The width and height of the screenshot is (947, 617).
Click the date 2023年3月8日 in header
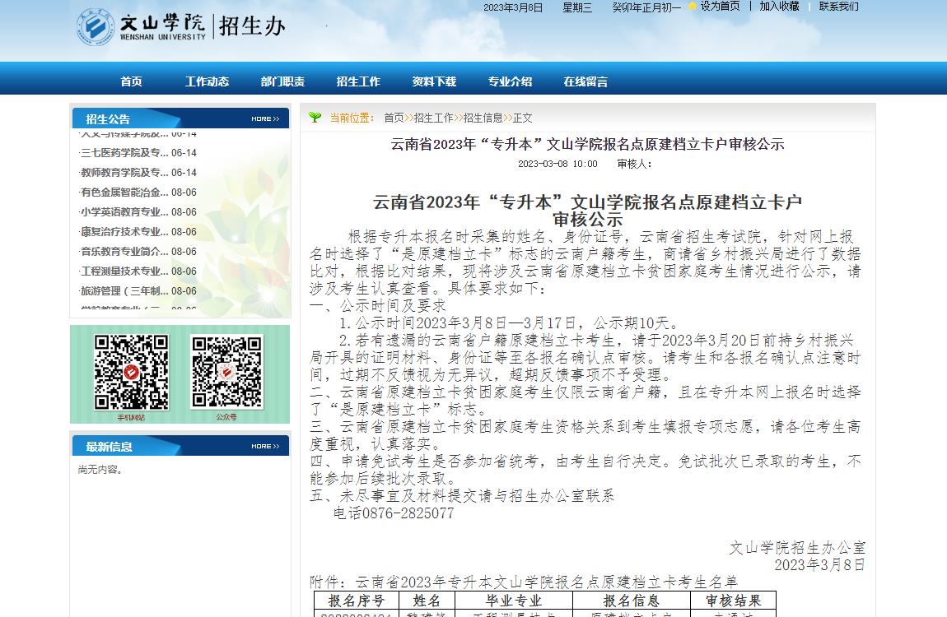(513, 8)
